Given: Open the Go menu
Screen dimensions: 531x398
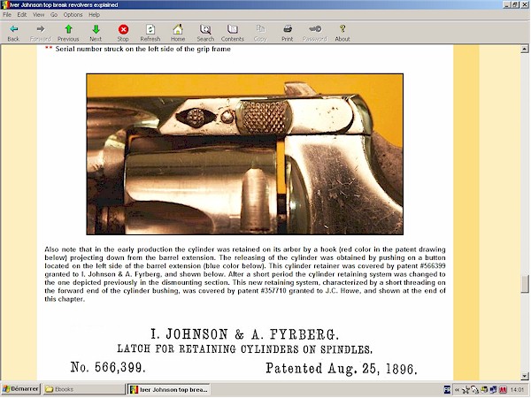Looking at the screenshot, I should 54,14.
